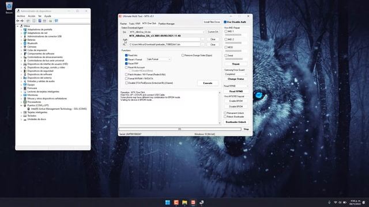Enable Patch Modem / NV Format checkbox
This screenshot has height=207, width=369.
(126, 75)
